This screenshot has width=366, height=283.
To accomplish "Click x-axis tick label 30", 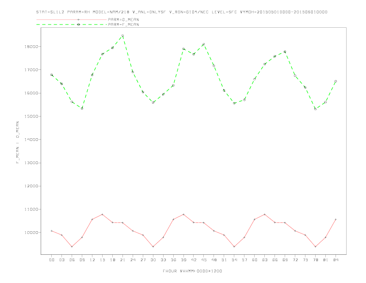I will click(153, 260).
